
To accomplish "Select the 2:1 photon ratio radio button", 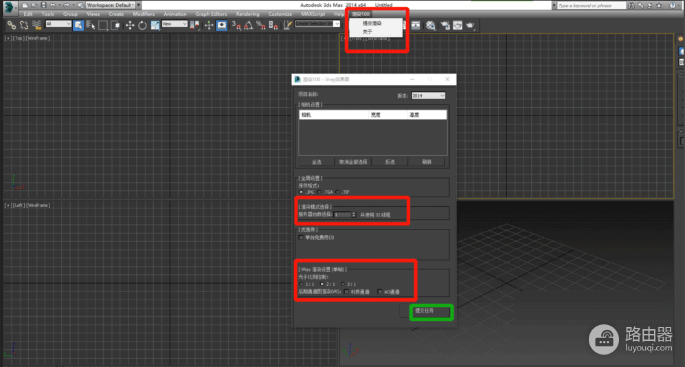I will 322,284.
